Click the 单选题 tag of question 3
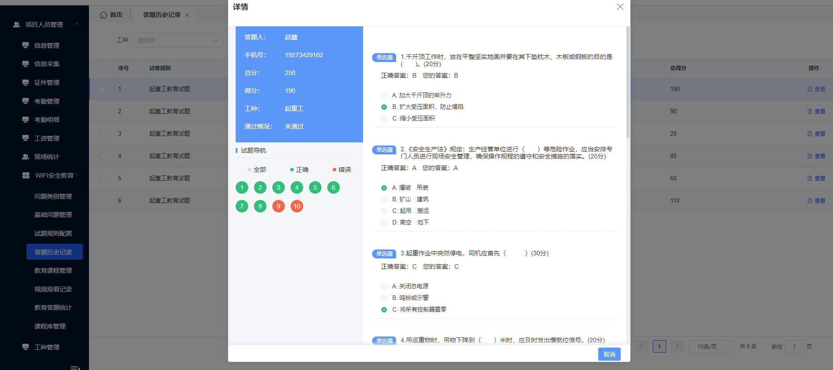 384,254
